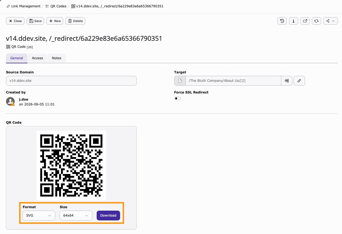Open the Format SVG dropdown
342x234 pixels.
pos(39,216)
